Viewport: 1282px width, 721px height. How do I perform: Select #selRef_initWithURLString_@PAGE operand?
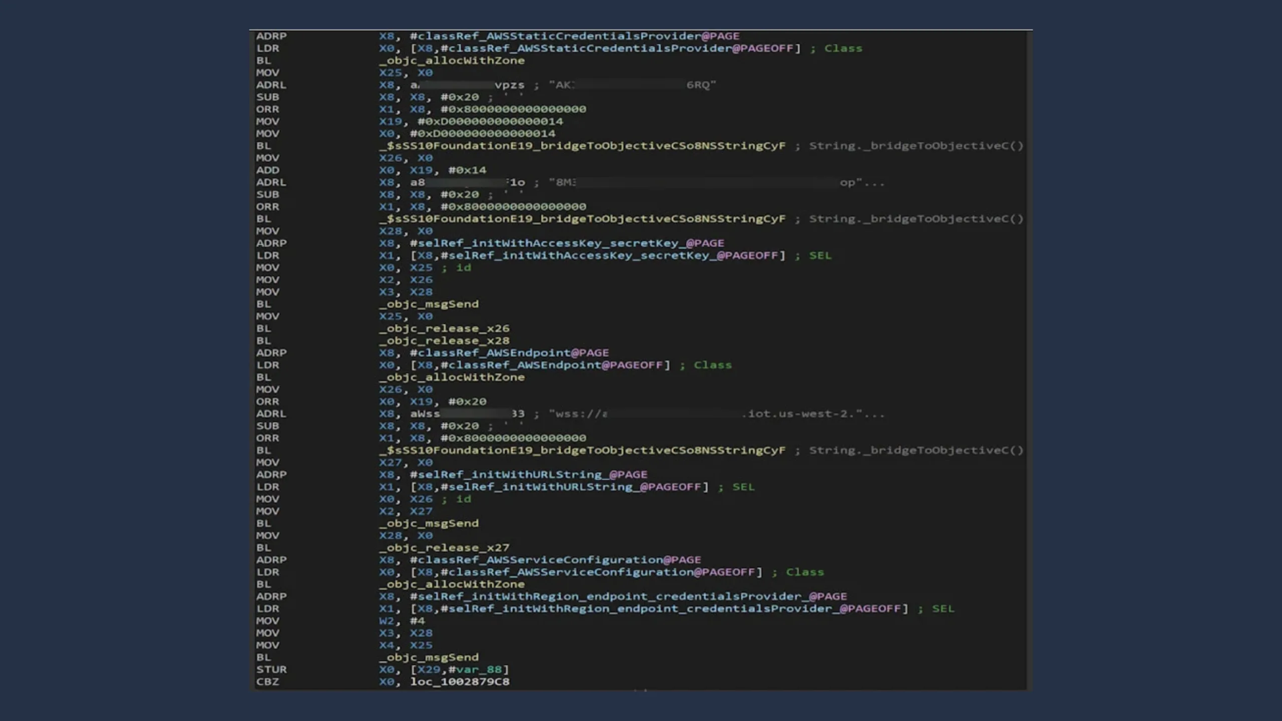[528, 475]
